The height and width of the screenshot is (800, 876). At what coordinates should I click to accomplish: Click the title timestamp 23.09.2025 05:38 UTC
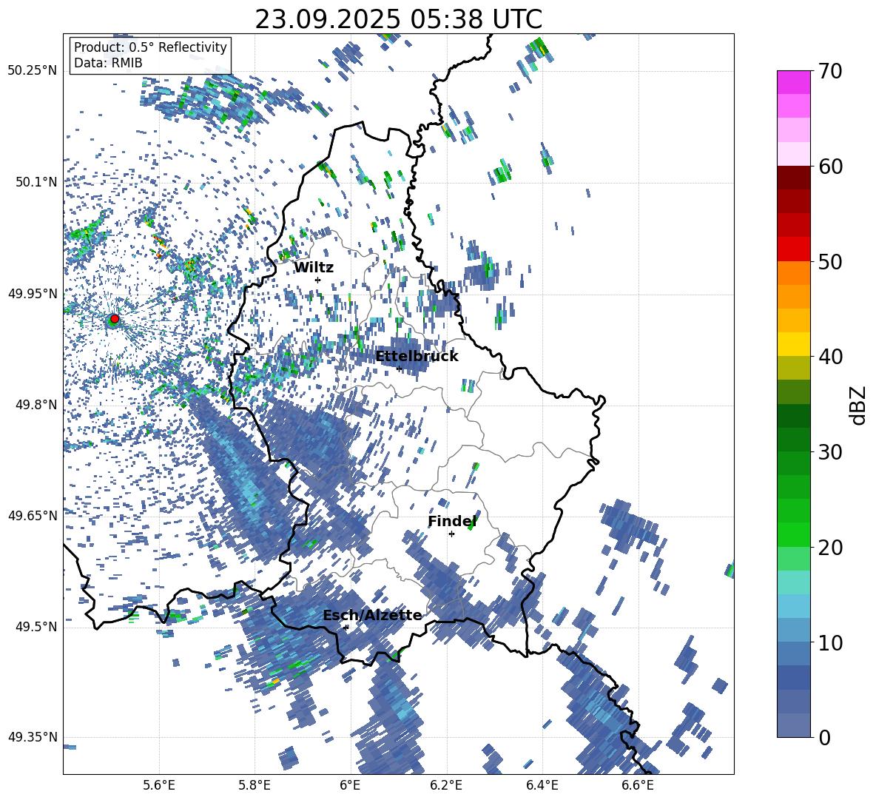pyautogui.click(x=398, y=19)
